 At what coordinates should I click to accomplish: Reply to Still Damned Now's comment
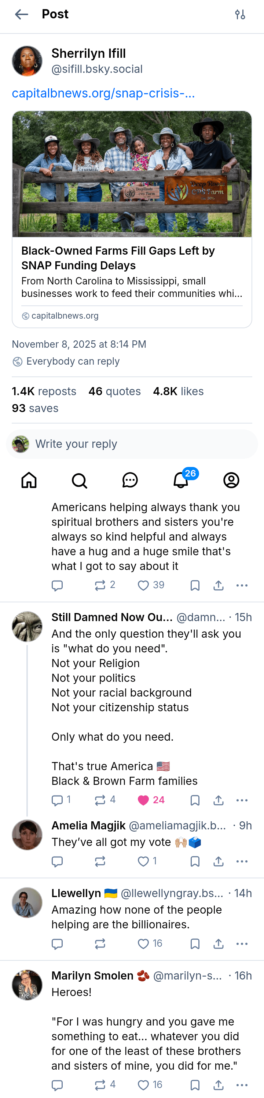pyautogui.click(x=57, y=800)
